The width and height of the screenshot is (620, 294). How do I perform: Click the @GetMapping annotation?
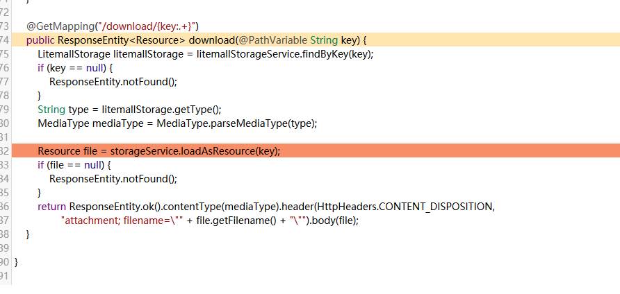point(60,26)
